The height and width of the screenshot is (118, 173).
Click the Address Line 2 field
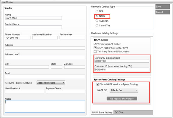point(45,58)
